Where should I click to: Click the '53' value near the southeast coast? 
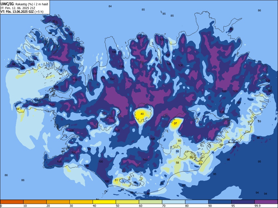coord(200,164)
